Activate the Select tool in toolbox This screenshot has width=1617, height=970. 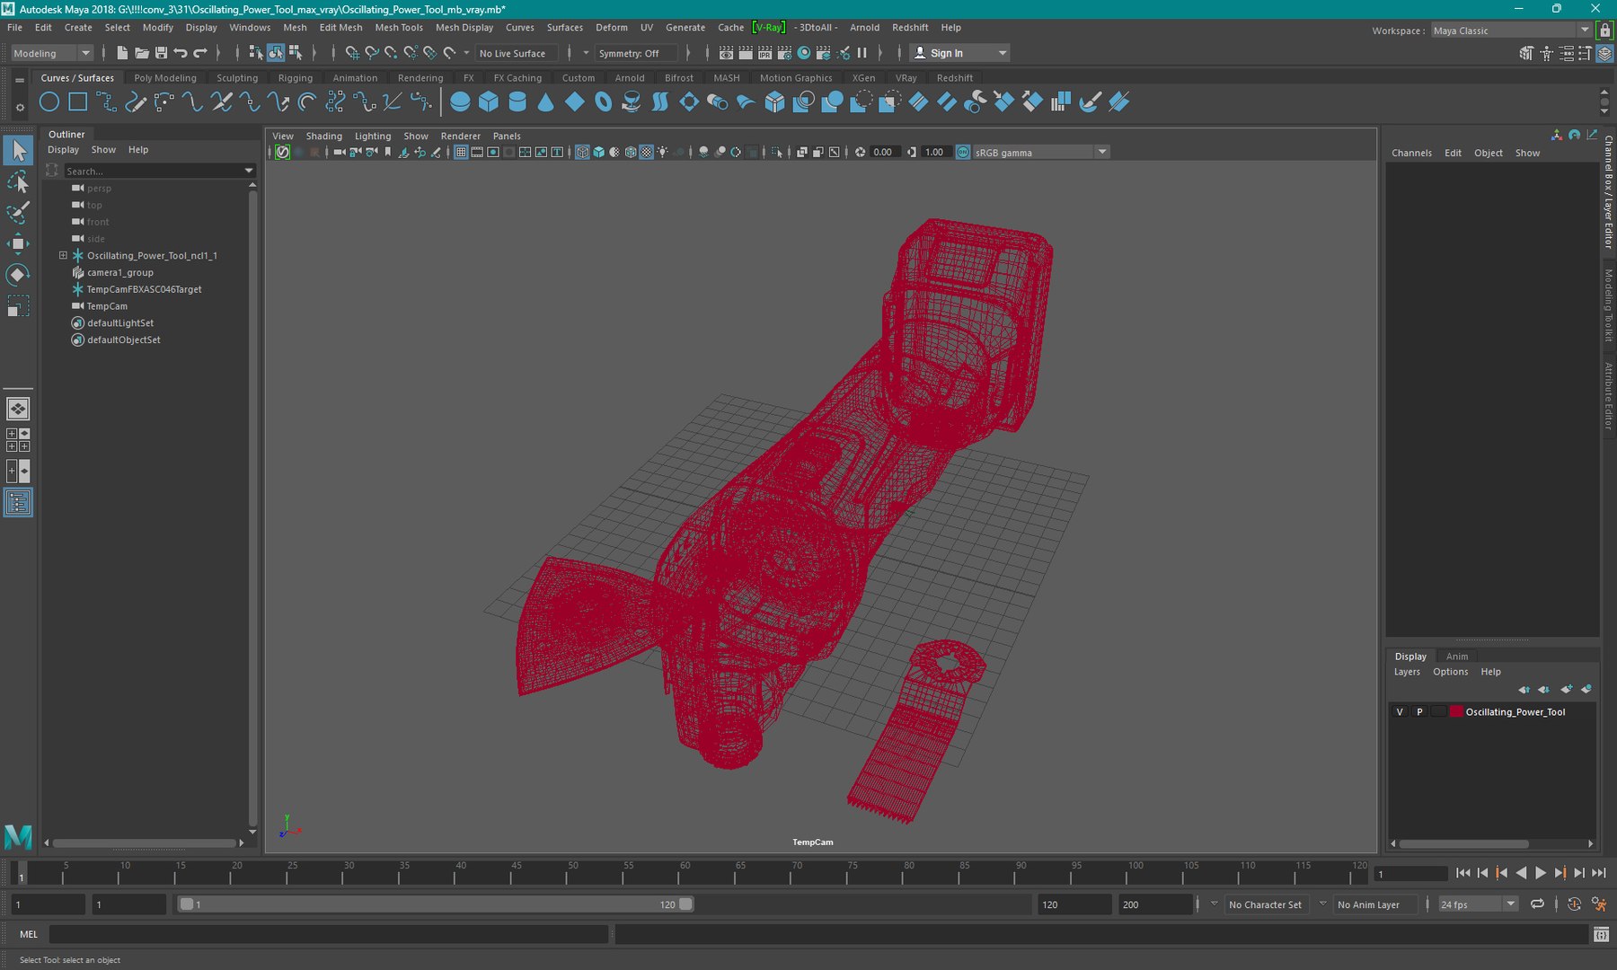coord(18,151)
